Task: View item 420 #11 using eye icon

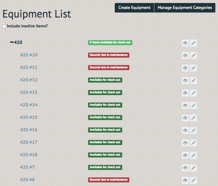Action: coord(185,68)
